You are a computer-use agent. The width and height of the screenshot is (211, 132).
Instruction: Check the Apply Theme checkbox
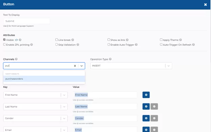point(161,39)
